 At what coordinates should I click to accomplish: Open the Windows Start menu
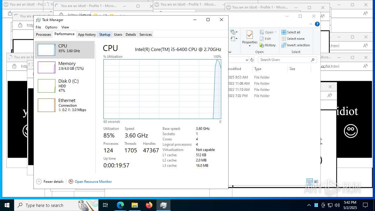coord(7,205)
